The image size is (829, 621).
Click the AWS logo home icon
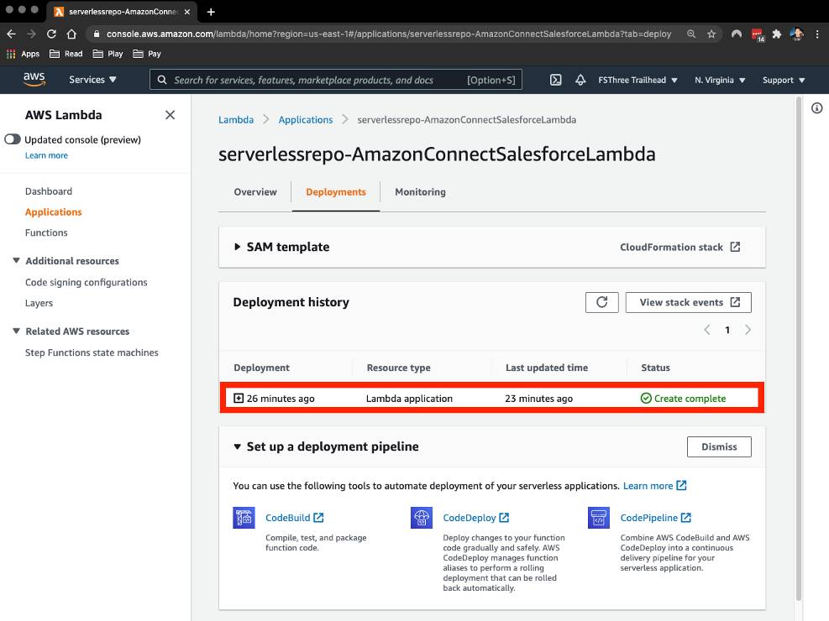[x=34, y=79]
